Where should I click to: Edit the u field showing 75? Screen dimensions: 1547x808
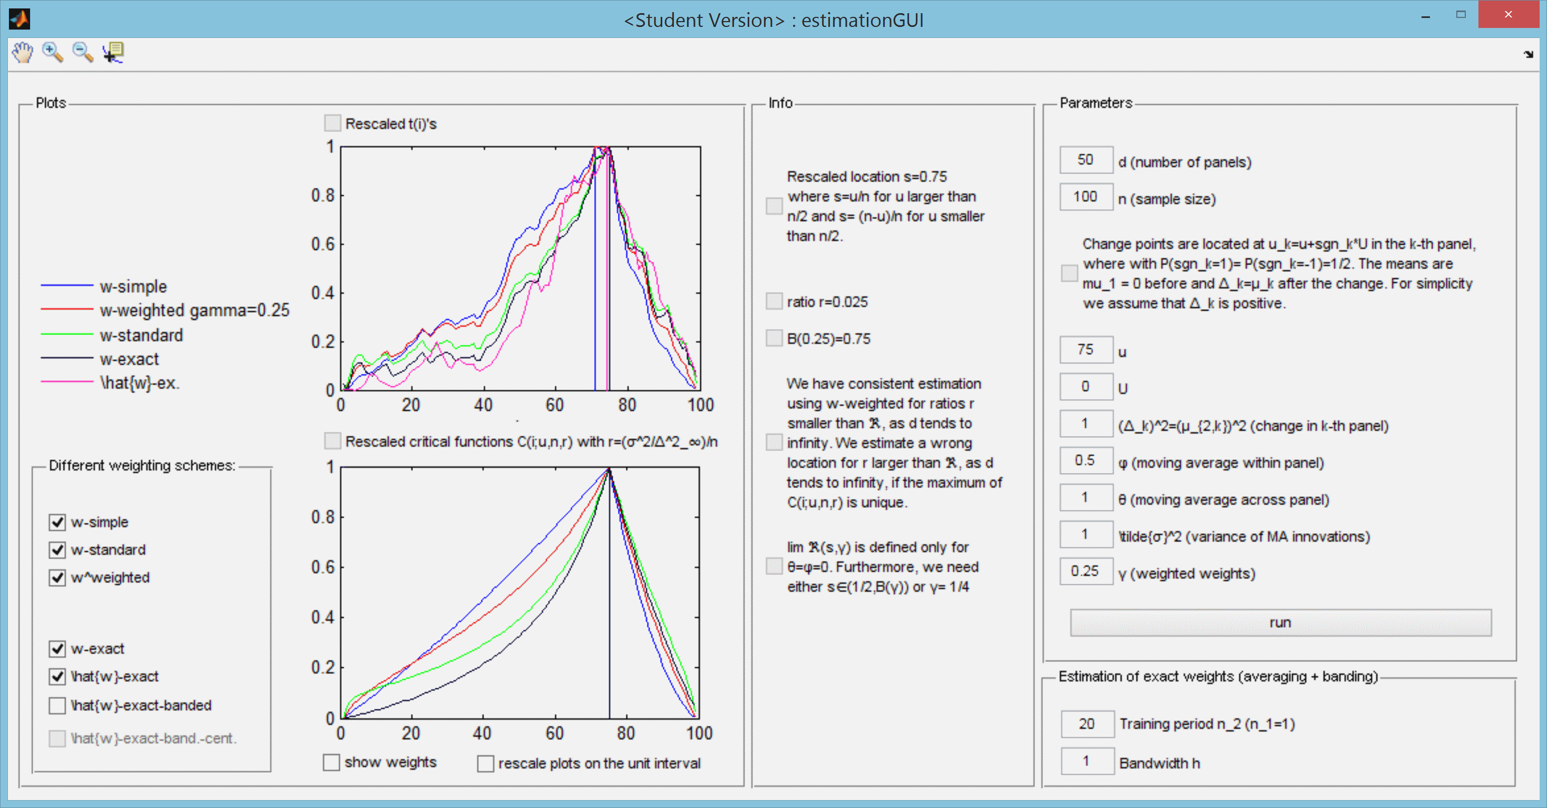tap(1086, 350)
